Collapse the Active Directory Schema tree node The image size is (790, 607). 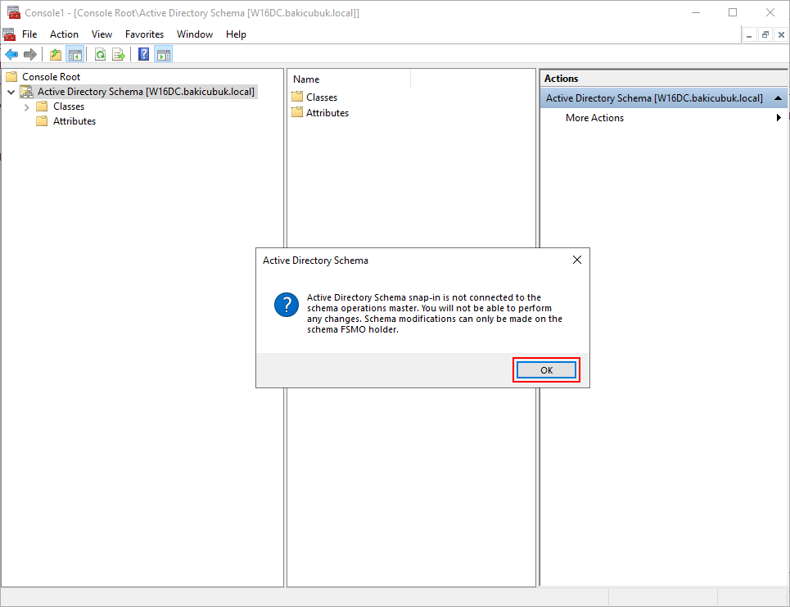(x=11, y=93)
